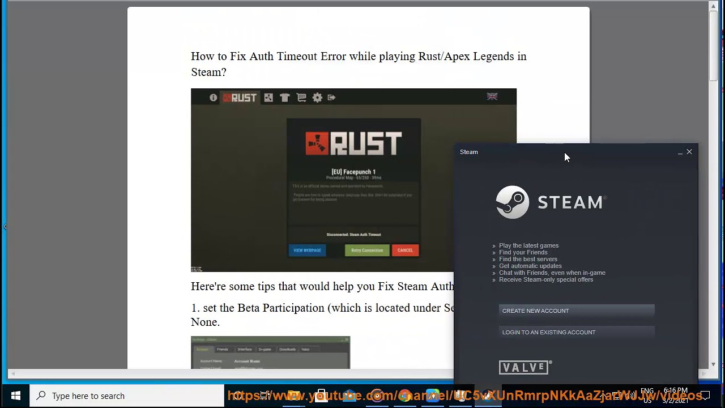Click t-shirt icon in Rust screenshot
This screenshot has width=725, height=408.
click(285, 97)
